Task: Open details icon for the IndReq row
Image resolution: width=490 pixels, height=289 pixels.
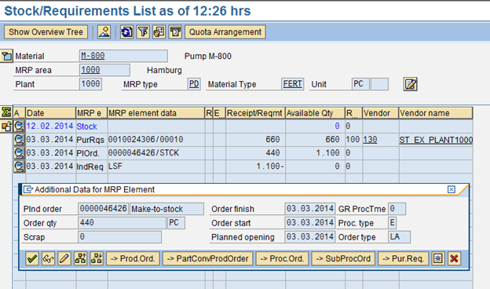Action: (19, 166)
